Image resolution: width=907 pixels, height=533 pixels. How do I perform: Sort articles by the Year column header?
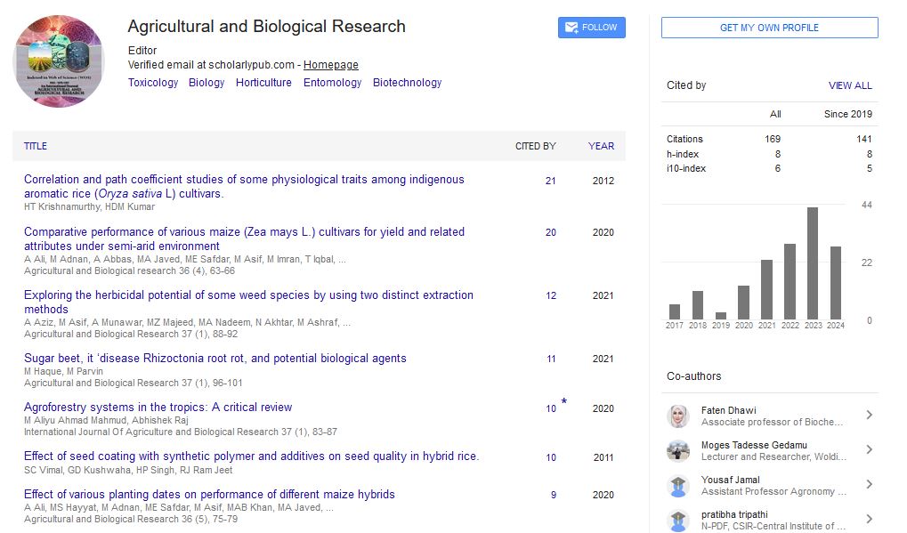[601, 146]
